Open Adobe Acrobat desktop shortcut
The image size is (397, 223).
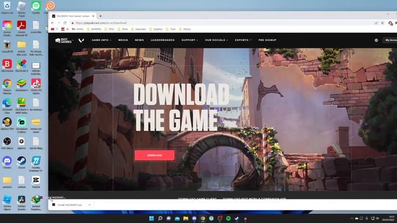[x=22, y=28]
